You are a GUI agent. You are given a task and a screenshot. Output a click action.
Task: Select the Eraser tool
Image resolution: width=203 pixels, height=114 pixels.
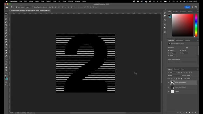6,45
